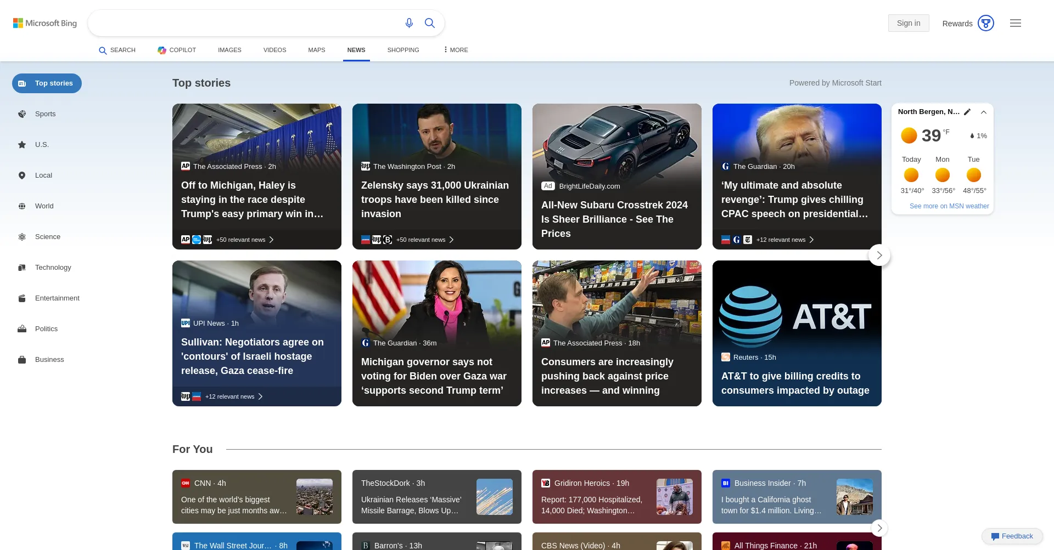Click the microphone voice search icon
Screen dimensions: 1054x550
point(409,23)
